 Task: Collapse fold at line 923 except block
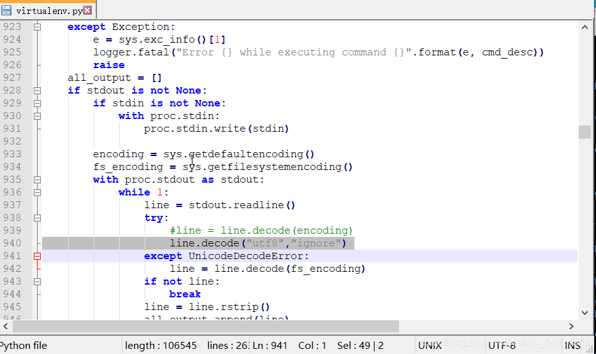pyautogui.click(x=37, y=27)
